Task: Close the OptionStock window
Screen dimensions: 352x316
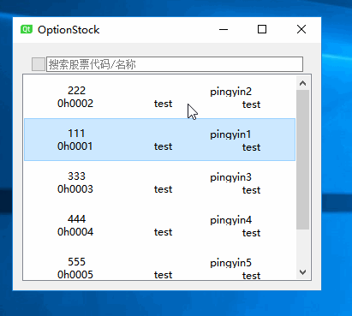Action: click(x=301, y=29)
